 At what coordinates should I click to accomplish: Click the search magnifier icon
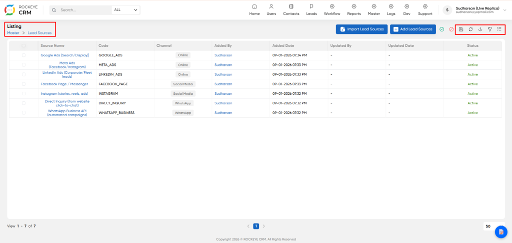(x=54, y=10)
